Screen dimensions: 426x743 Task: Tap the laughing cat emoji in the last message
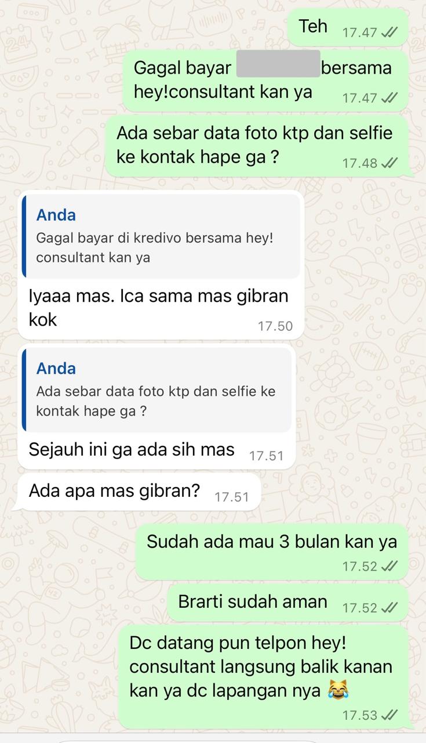point(336,690)
